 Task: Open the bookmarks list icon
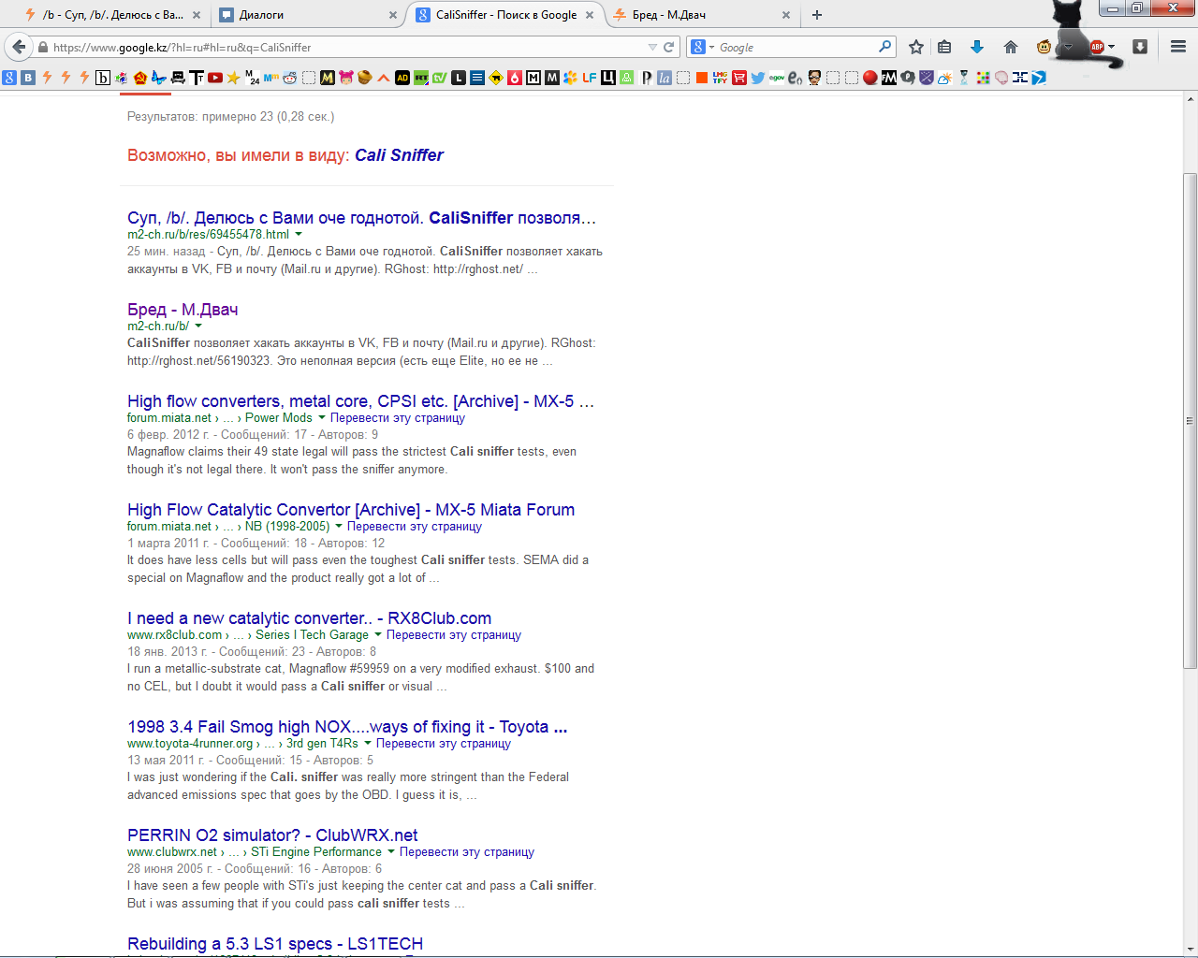pos(944,47)
